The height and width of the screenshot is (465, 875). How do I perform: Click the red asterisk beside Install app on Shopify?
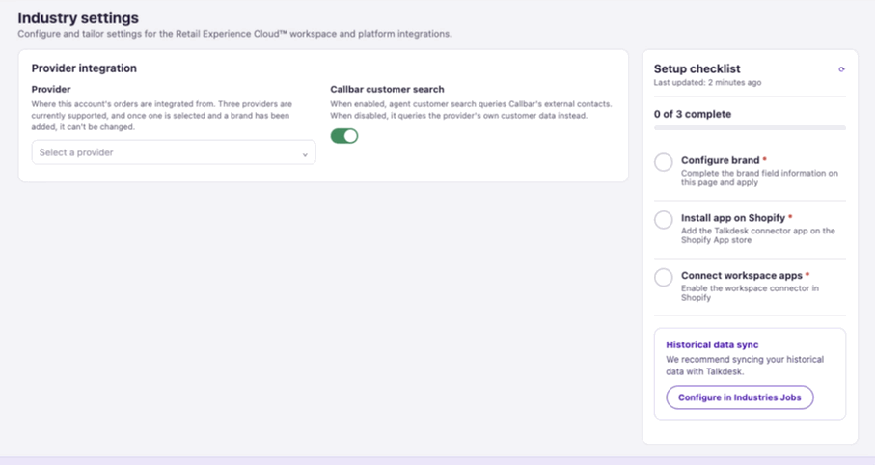tap(790, 217)
